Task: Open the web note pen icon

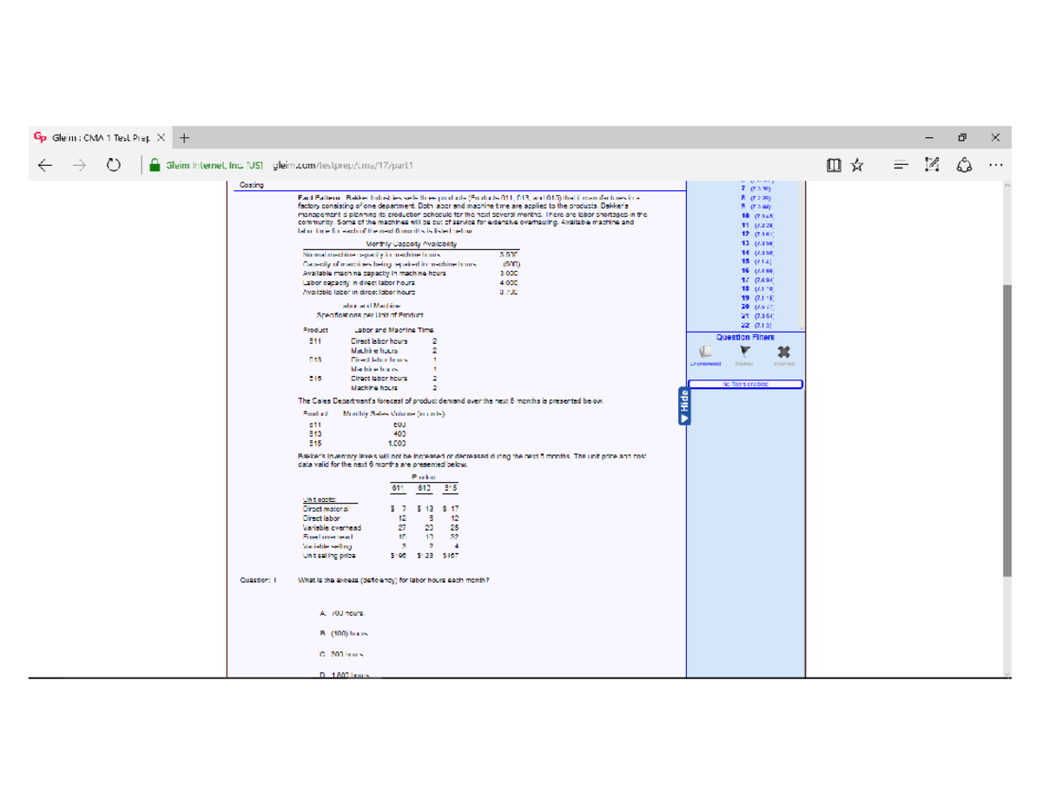Action: pyautogui.click(x=932, y=165)
